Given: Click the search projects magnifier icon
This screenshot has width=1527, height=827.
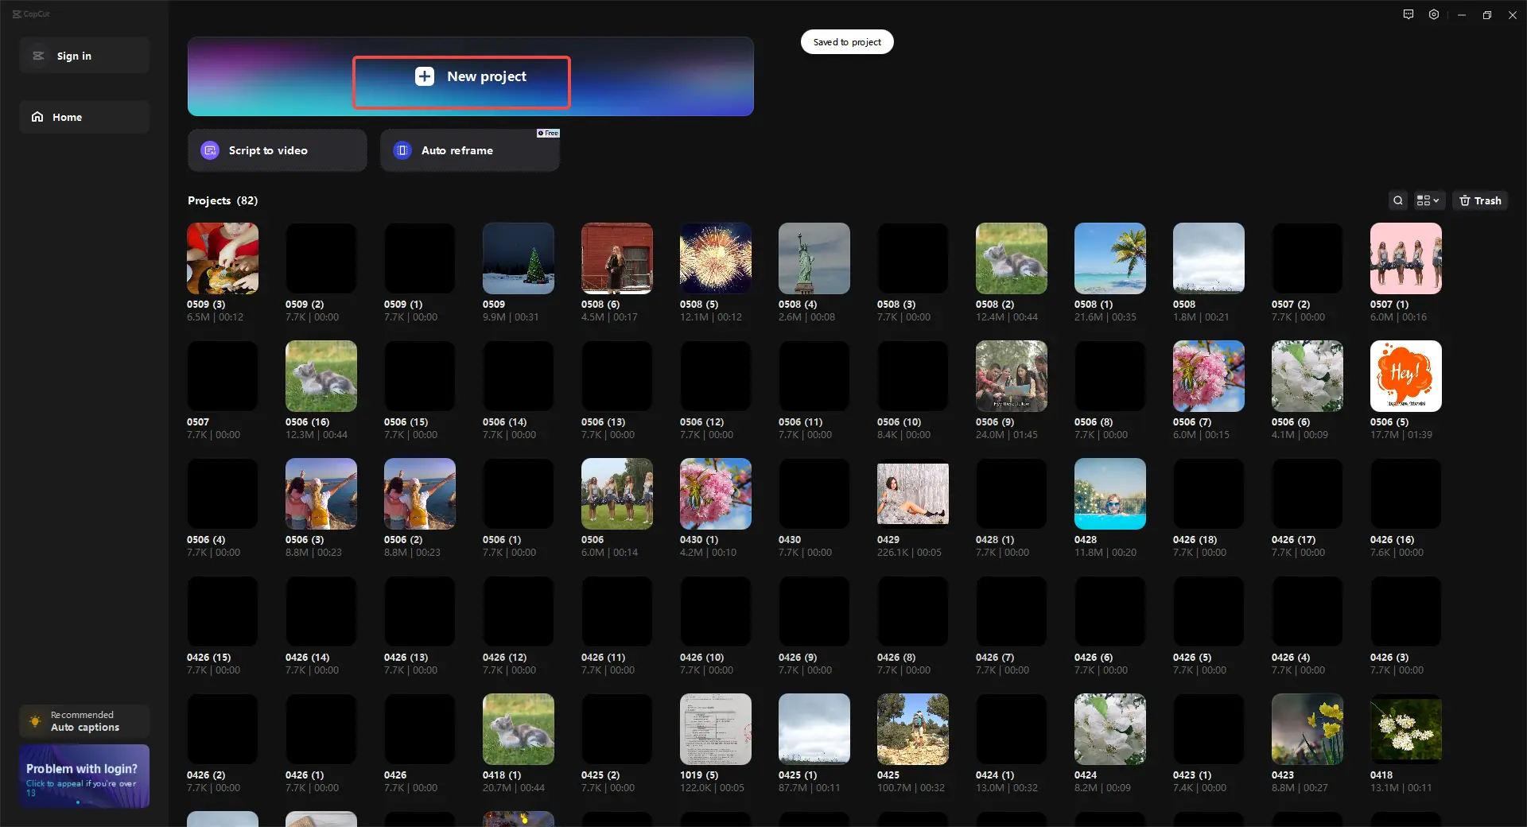Looking at the screenshot, I should [1398, 200].
